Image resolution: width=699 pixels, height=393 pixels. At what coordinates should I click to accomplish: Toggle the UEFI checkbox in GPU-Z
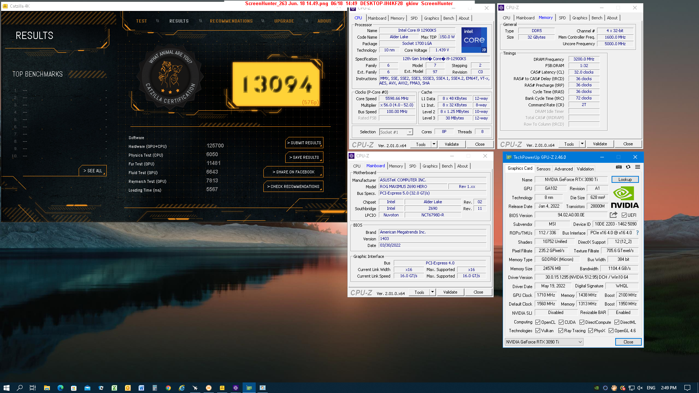[624, 215]
